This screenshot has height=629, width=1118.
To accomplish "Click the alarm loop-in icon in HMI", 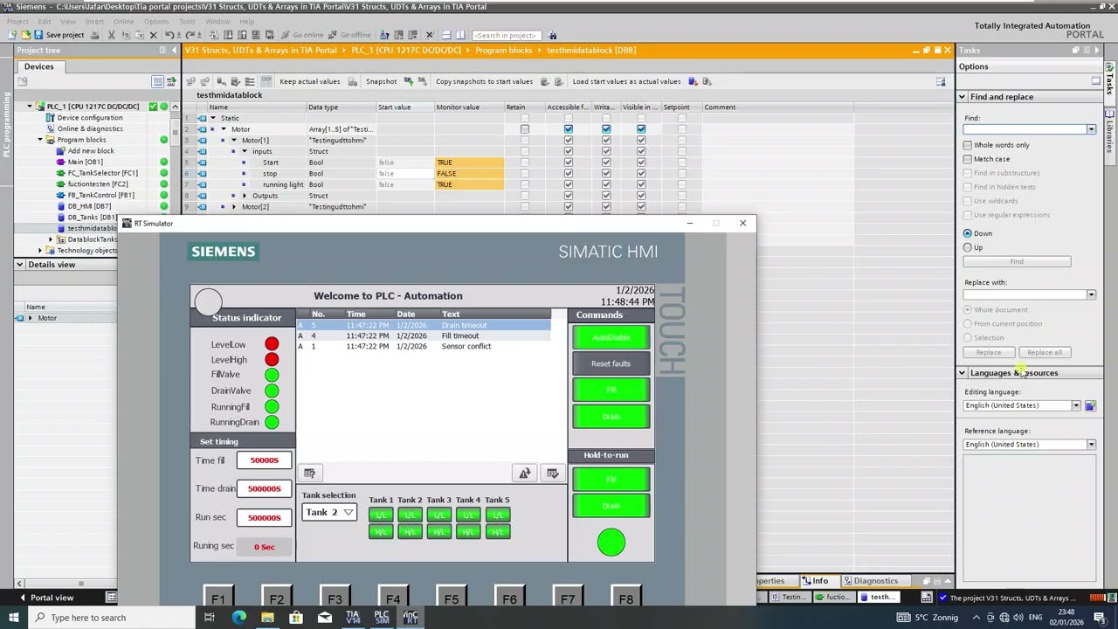I will (524, 473).
